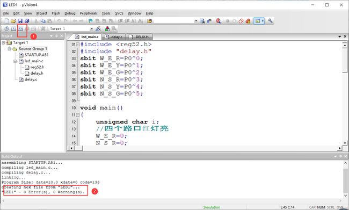Click the Save All icon
The width and height of the screenshot is (349, 210).
tap(27, 21)
